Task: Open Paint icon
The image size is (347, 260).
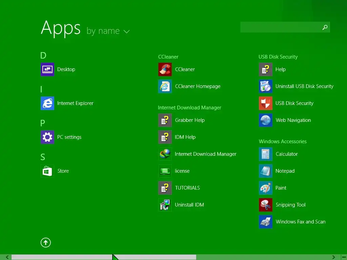Action: point(266,188)
